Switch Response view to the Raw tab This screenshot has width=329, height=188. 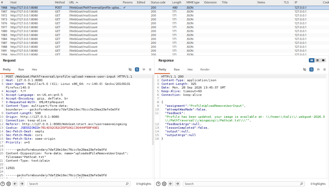click(177, 69)
